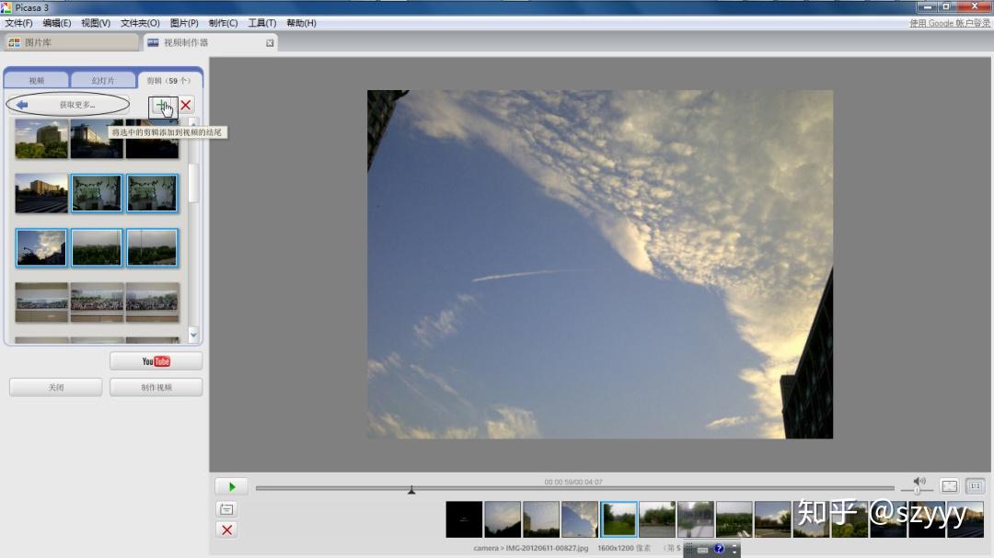This screenshot has width=994, height=558.
Task: Select the top-left building clip thumbnail
Action: click(41, 139)
